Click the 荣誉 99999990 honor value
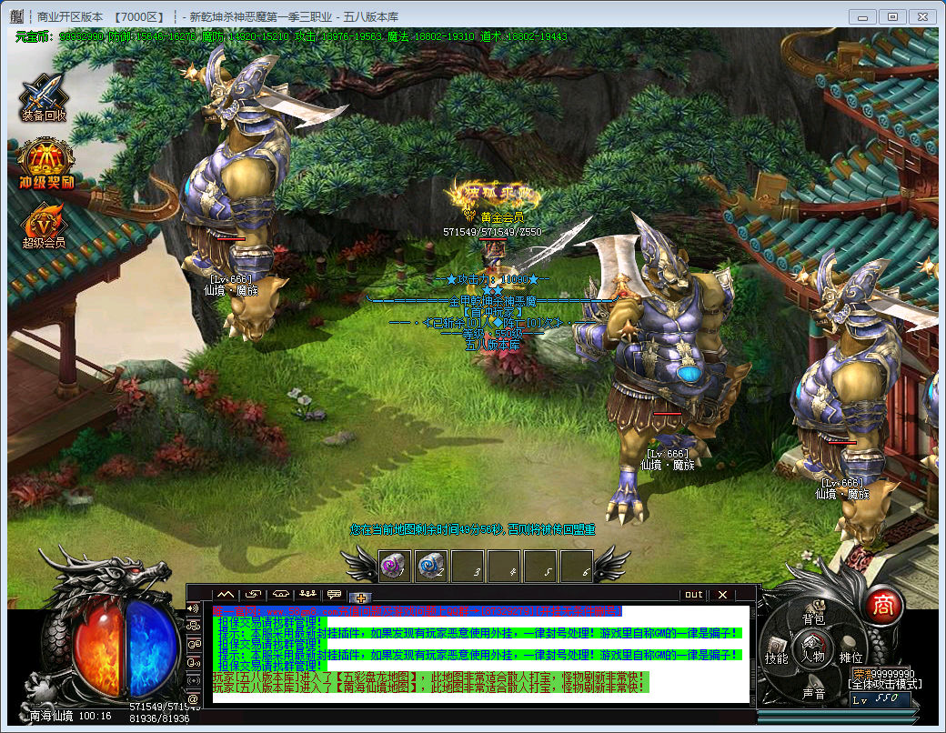Image resolution: width=946 pixels, height=733 pixels. coord(884,673)
